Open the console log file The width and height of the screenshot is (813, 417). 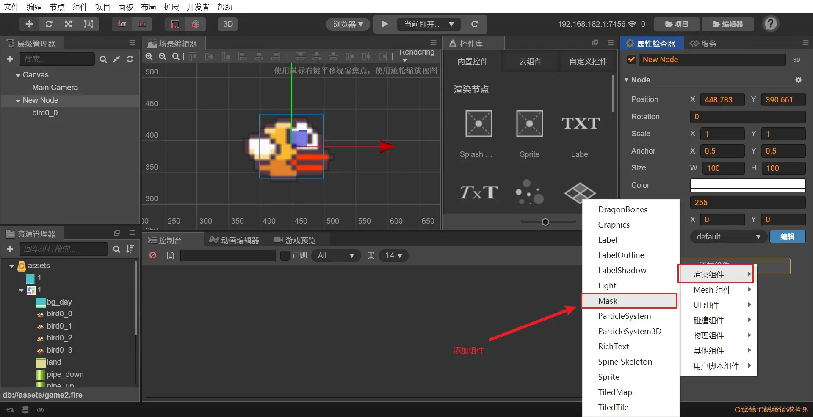pos(171,255)
